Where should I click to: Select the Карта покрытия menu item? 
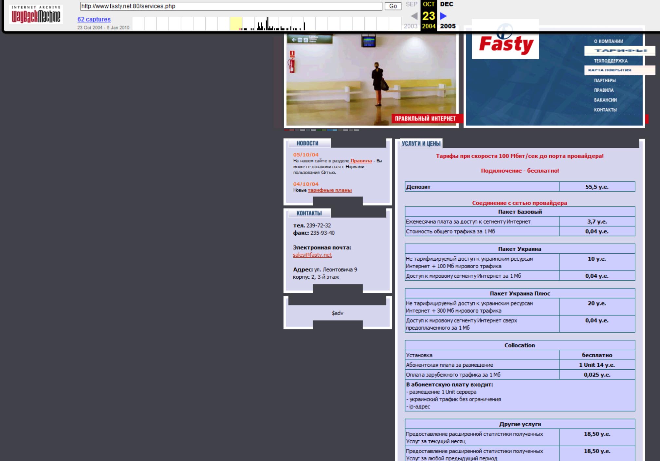click(x=610, y=70)
